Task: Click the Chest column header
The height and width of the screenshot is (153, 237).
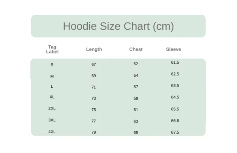Action: pyautogui.click(x=136, y=49)
